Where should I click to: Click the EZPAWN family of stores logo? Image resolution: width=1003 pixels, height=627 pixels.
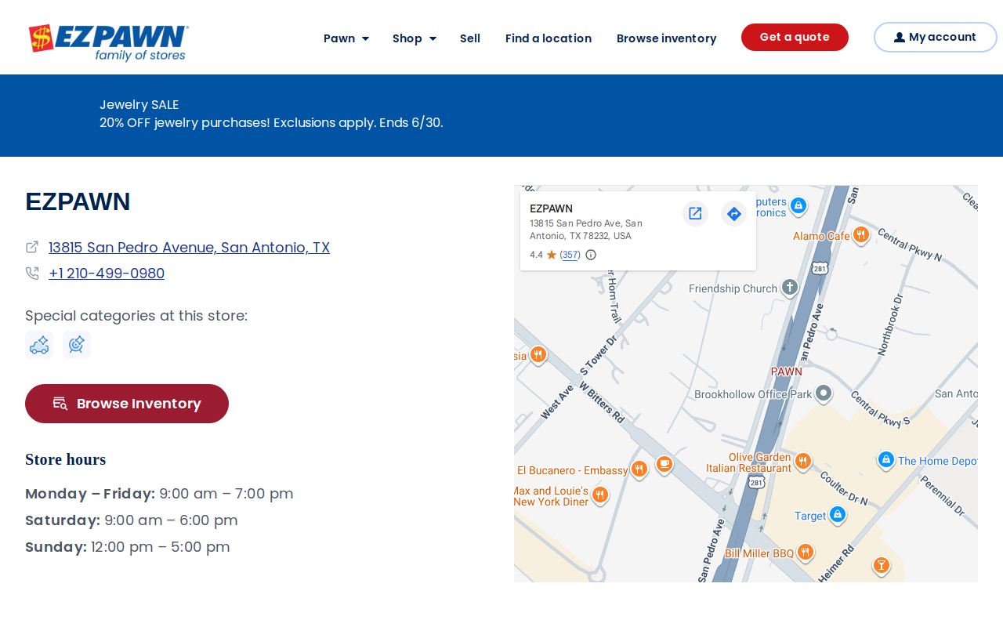point(108,43)
